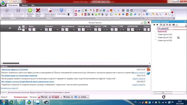Image resolution: width=187 pixels, height=105 pixels.
Task: Hide the Google.Adwords news via скрыть новость
Action: click(139, 85)
